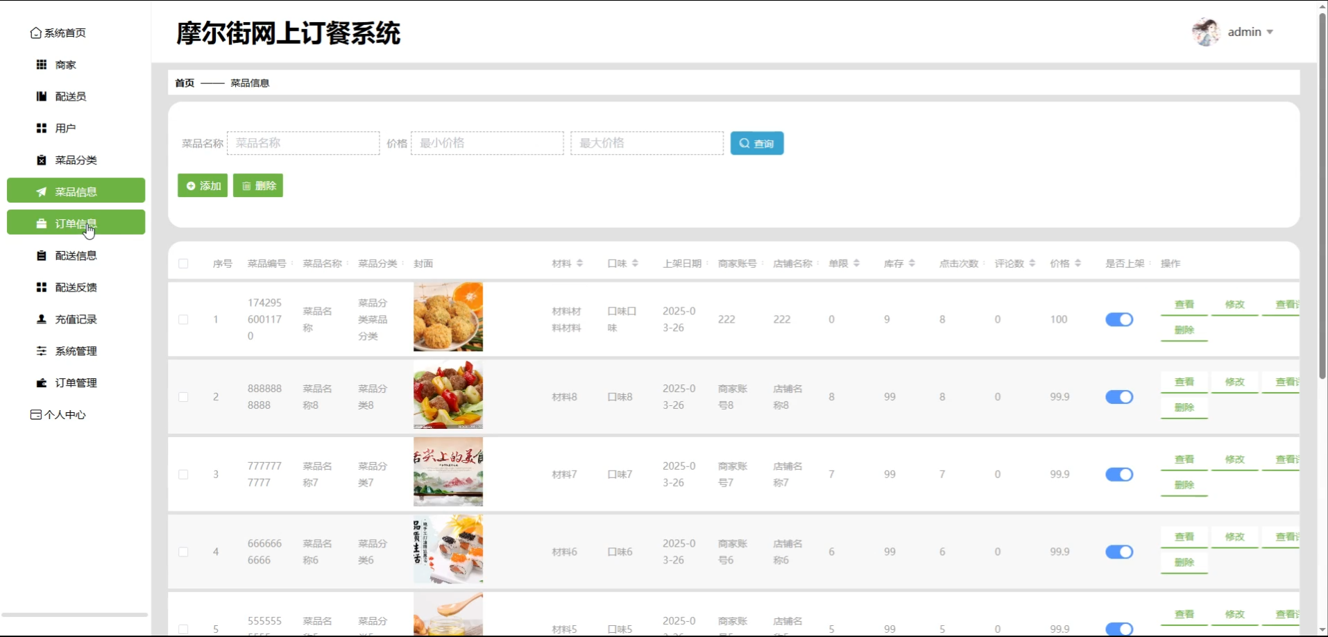Click the 添加 button to add a dish
The image size is (1328, 637).
point(202,185)
